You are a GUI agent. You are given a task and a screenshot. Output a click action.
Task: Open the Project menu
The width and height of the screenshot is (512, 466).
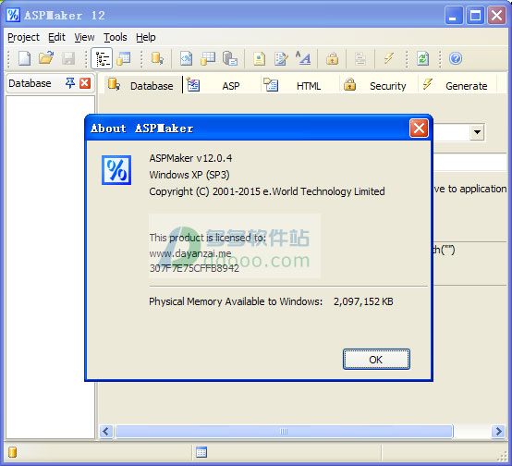23,37
